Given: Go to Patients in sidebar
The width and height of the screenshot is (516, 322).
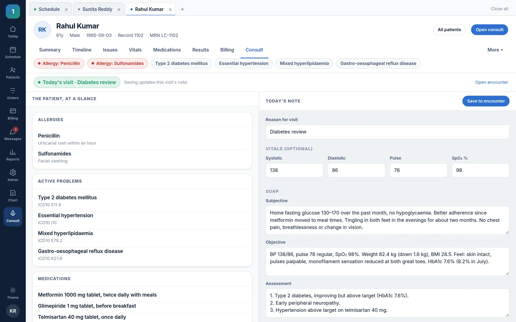Looking at the screenshot, I should [13, 73].
